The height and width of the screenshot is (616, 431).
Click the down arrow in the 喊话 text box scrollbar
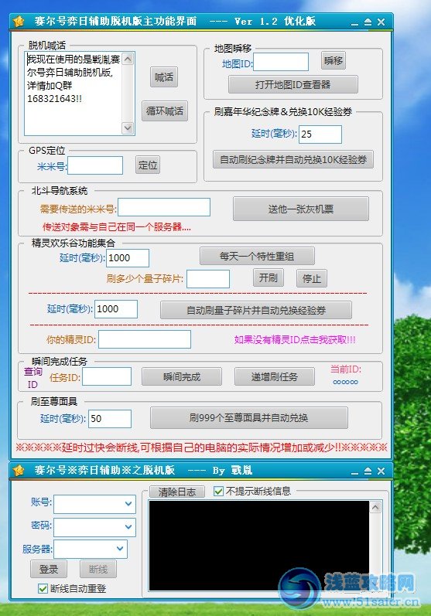128,128
